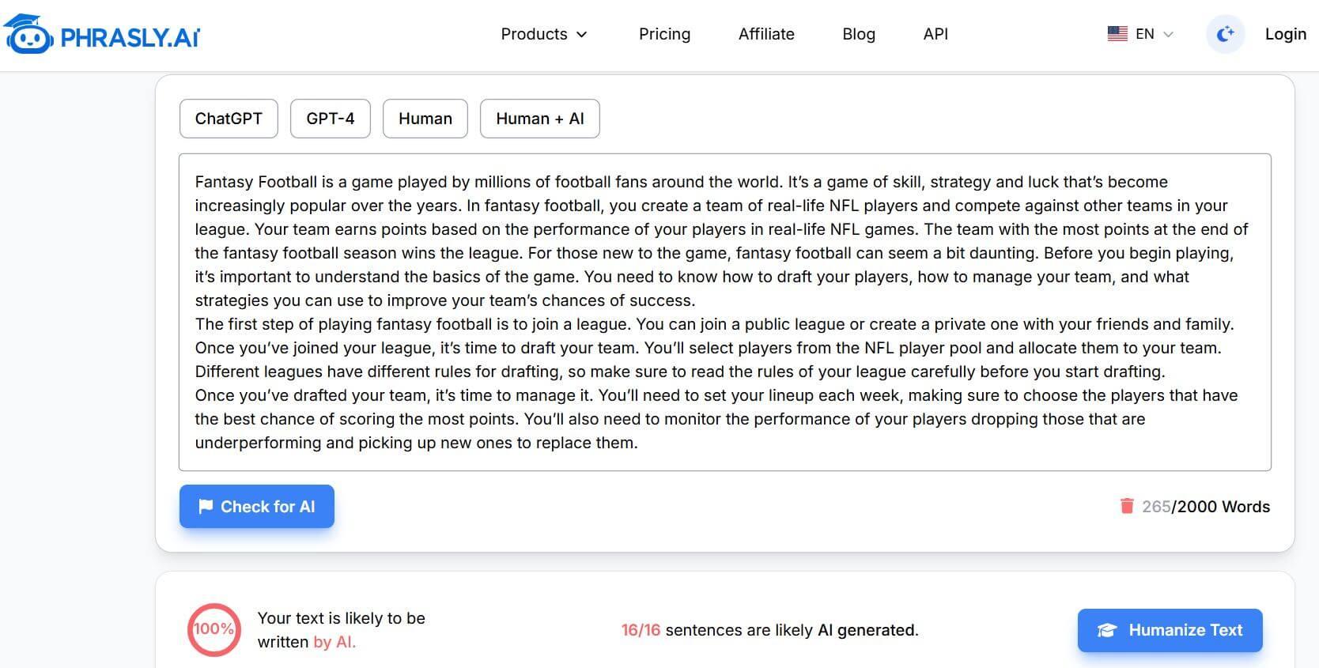This screenshot has height=668, width=1319.
Task: Load the ChatGPT sample text
Action: pyautogui.click(x=229, y=119)
